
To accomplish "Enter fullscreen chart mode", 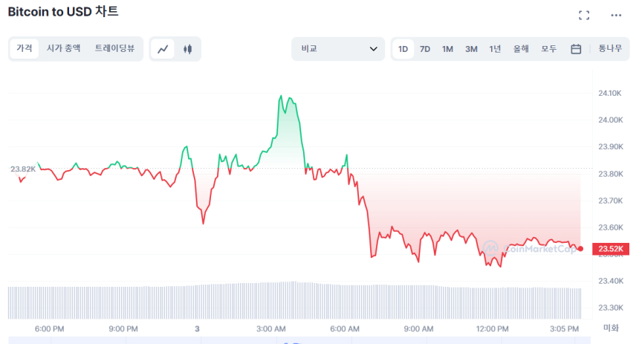I will click(584, 15).
